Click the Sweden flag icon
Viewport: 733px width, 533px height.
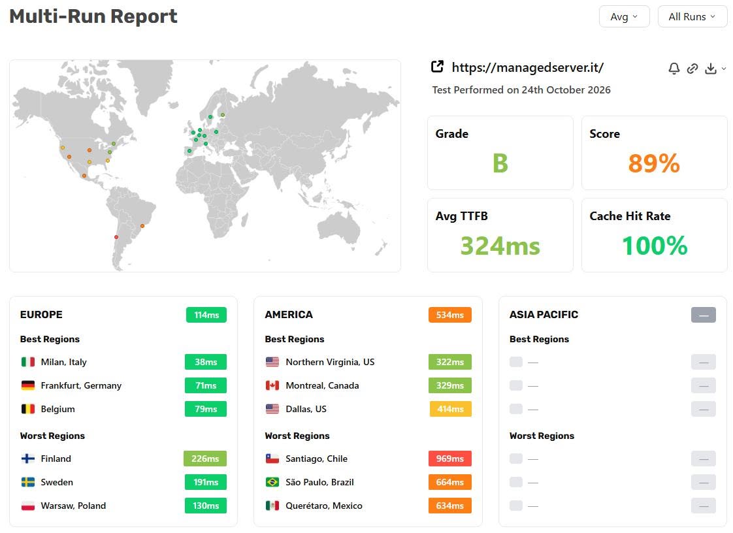[x=28, y=482]
